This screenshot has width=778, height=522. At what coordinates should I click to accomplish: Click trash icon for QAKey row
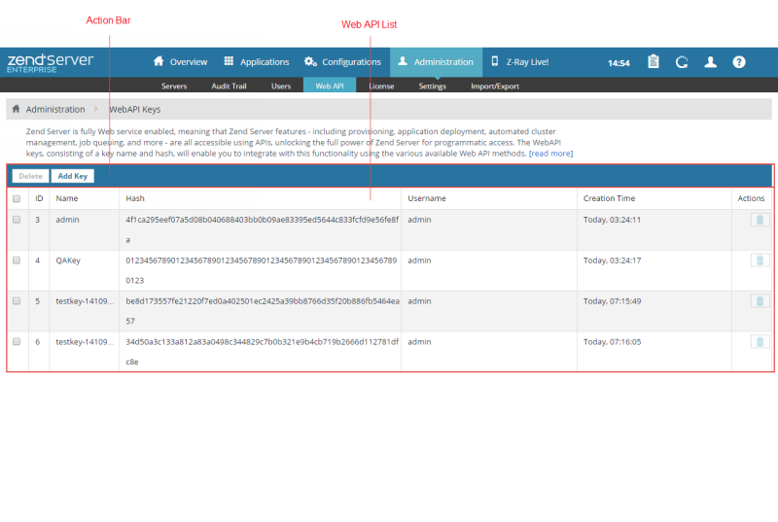pos(759,261)
